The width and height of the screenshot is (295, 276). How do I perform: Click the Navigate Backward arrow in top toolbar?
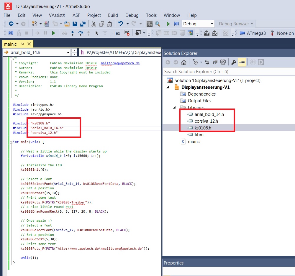coord(11,24)
